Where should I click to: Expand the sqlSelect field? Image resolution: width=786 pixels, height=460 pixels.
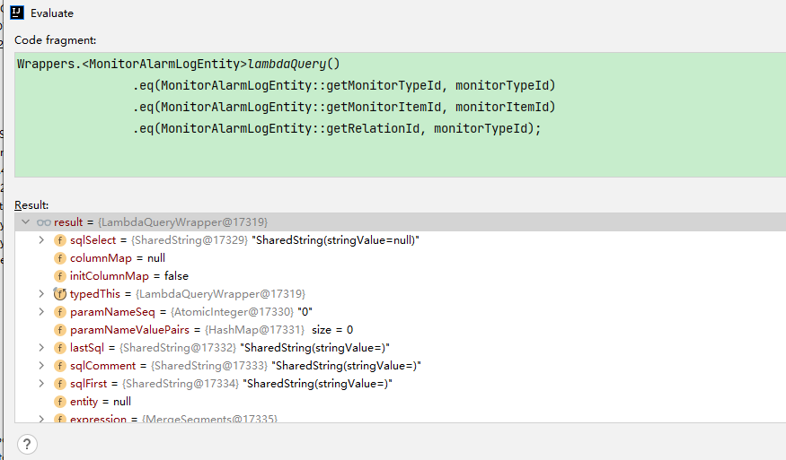(41, 239)
